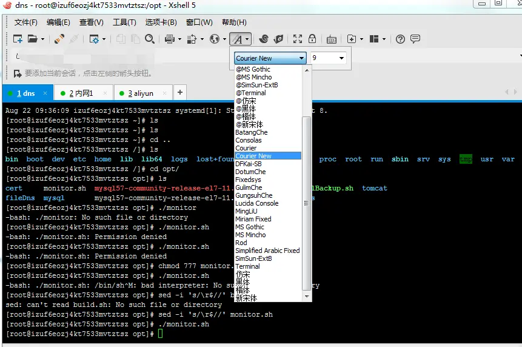Open the 帮助(H) menu

[234, 22]
